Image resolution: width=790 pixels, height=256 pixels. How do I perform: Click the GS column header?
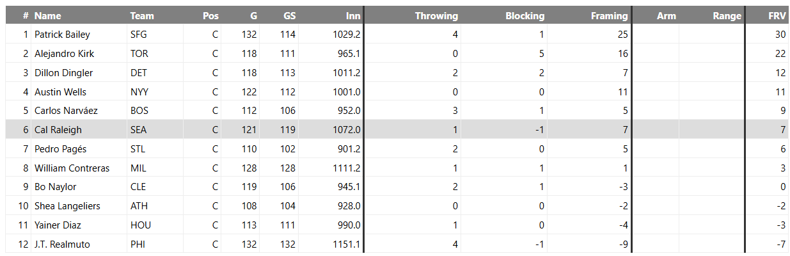[288, 16]
